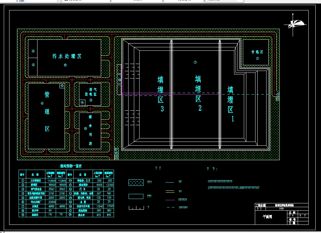Select the 分选区 label in the plan

pyautogui.click(x=257, y=52)
